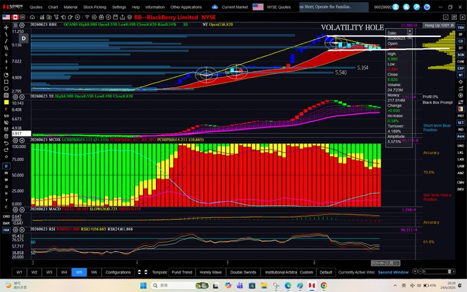Image resolution: width=467 pixels, height=292 pixels.
Task: Toggle the ORD button beside MACD panel
Action: click(x=6, y=216)
